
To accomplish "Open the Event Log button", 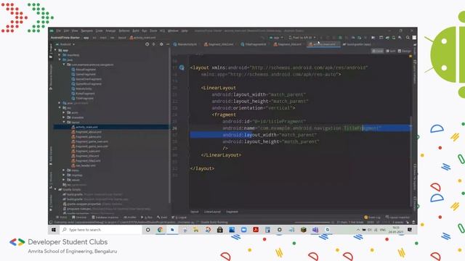I will (x=372, y=217).
